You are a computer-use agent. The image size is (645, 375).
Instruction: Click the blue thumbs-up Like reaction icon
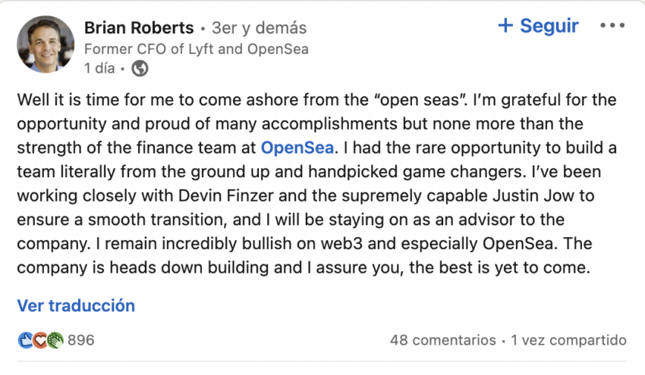coord(25,340)
